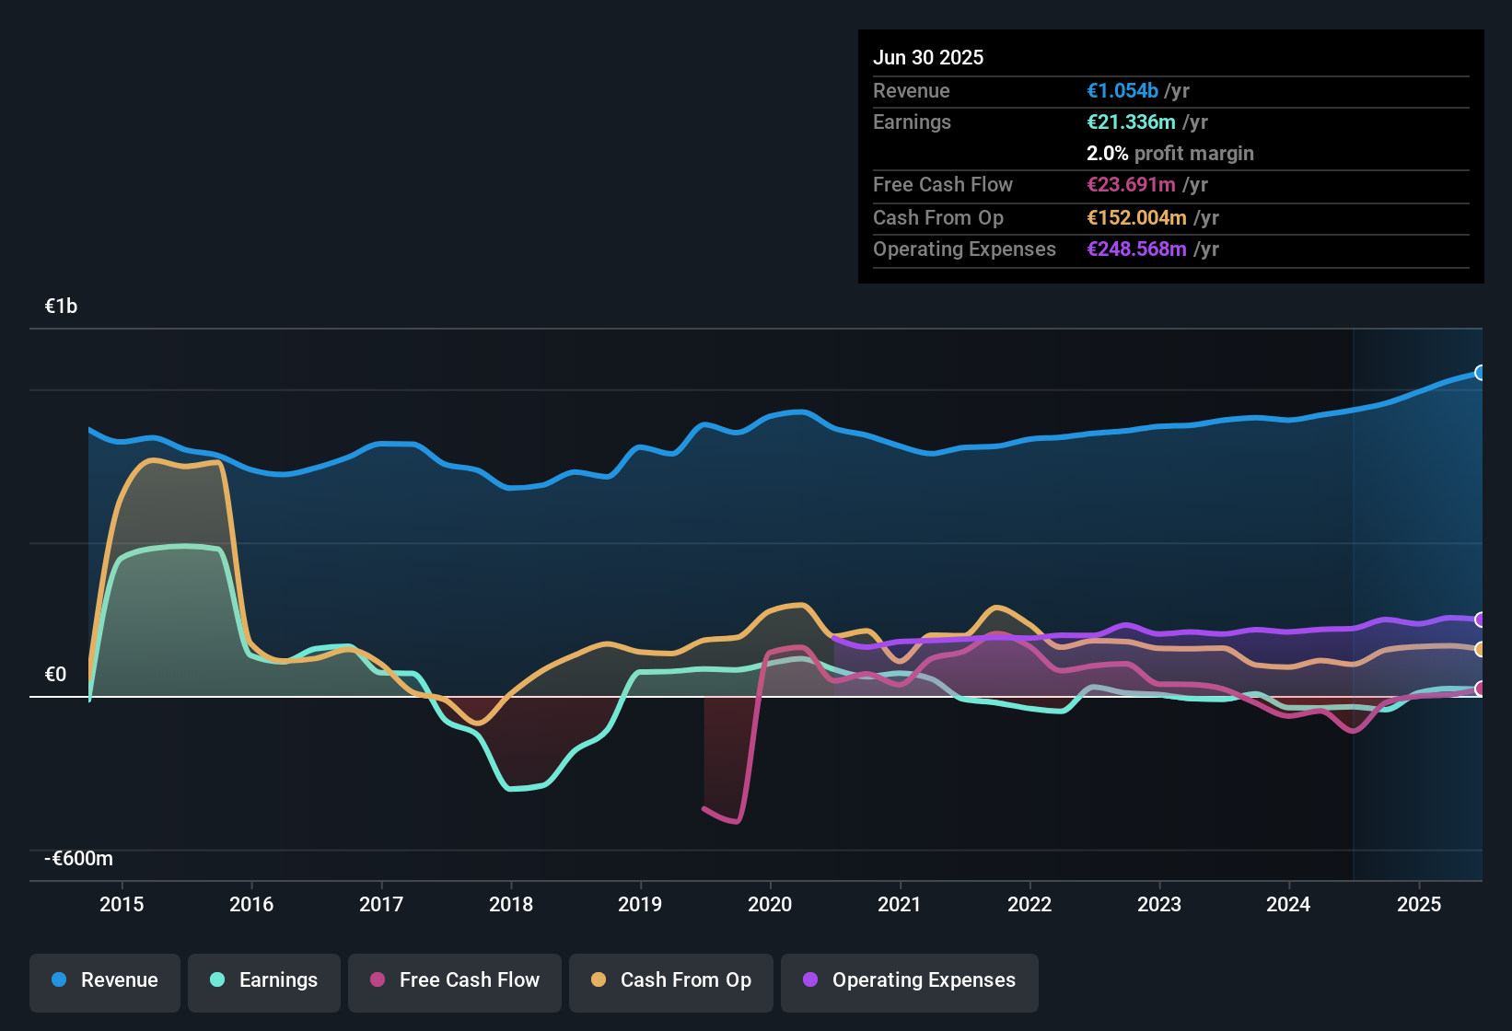The height and width of the screenshot is (1031, 1512).
Task: Click the Earnings endpoint circle marker
Action: click(1480, 687)
